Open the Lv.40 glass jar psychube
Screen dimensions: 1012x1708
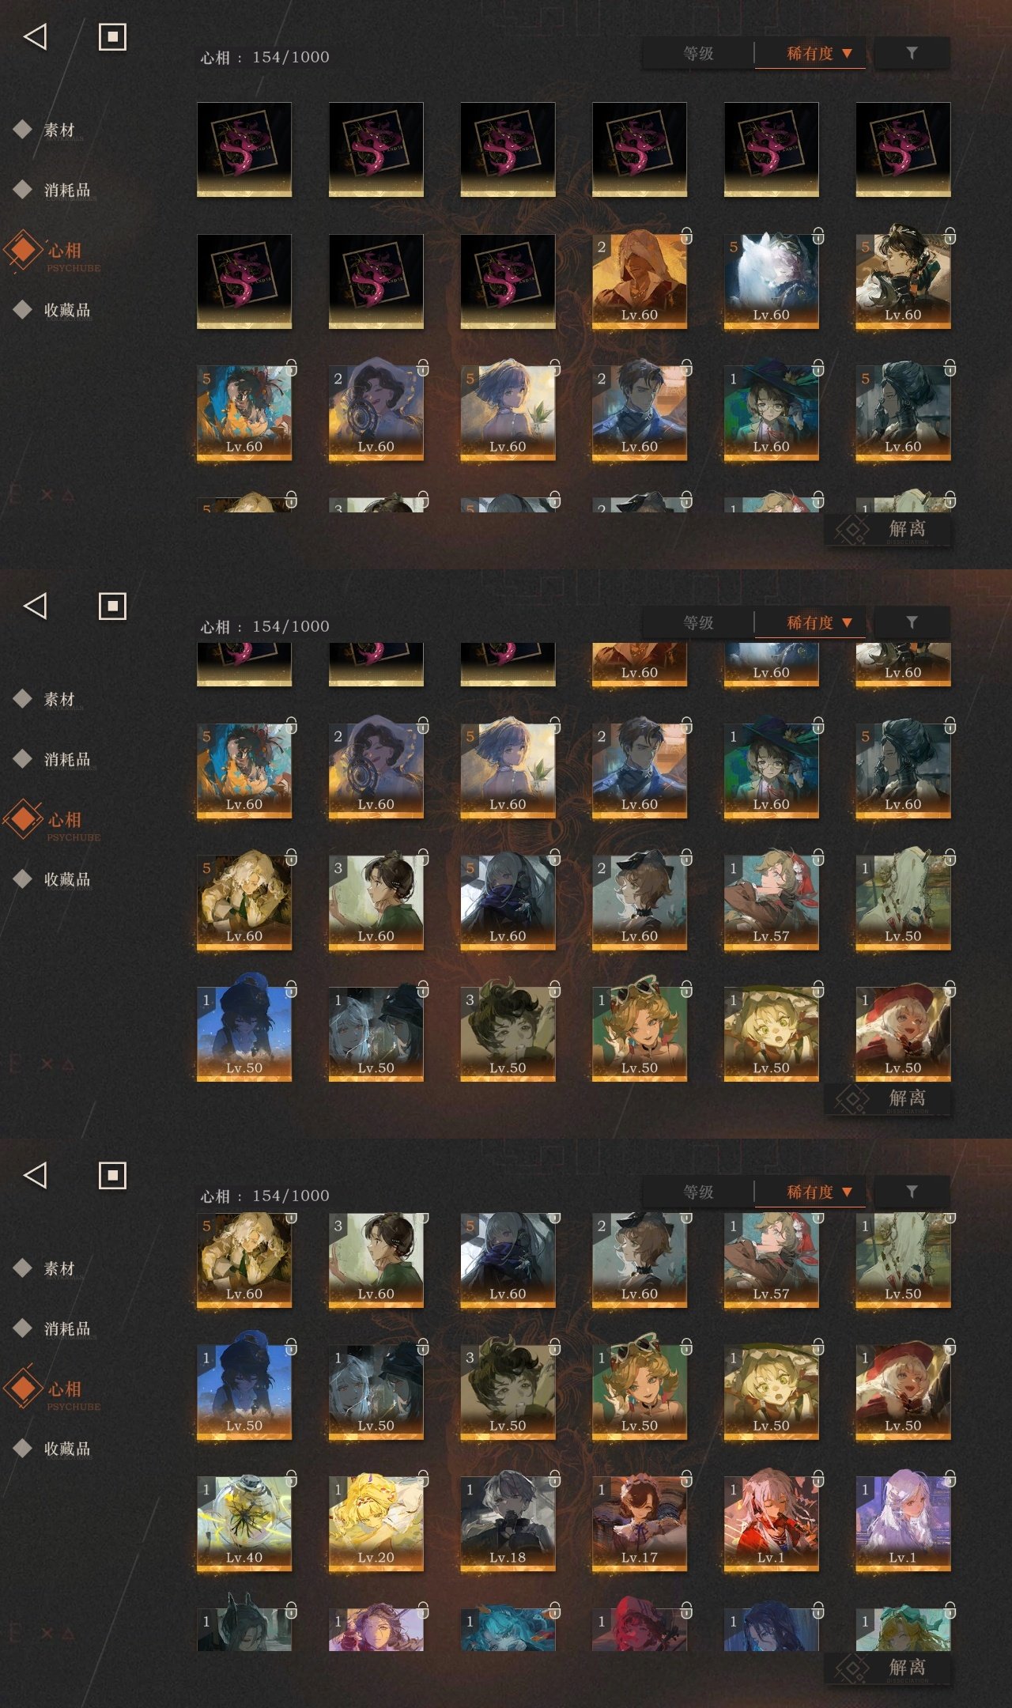point(244,1522)
